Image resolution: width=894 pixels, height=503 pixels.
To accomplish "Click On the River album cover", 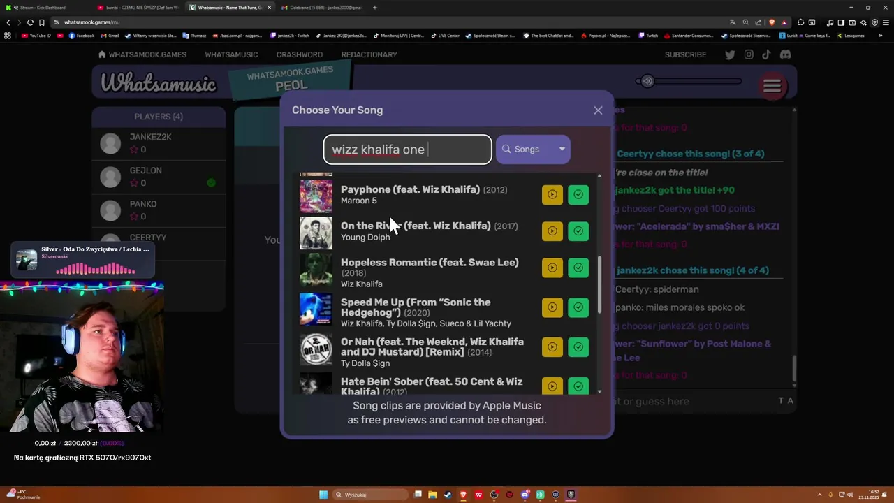I will pos(316,232).
